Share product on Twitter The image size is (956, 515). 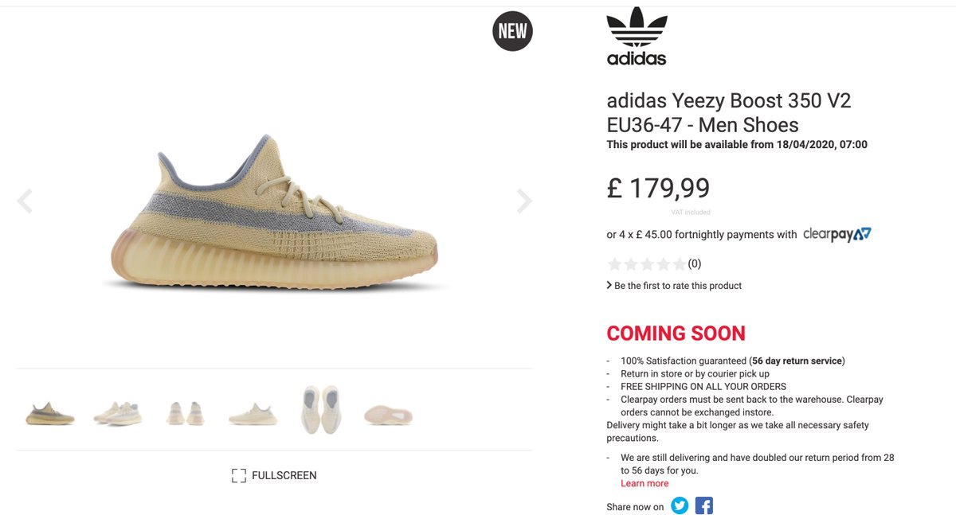tap(679, 505)
